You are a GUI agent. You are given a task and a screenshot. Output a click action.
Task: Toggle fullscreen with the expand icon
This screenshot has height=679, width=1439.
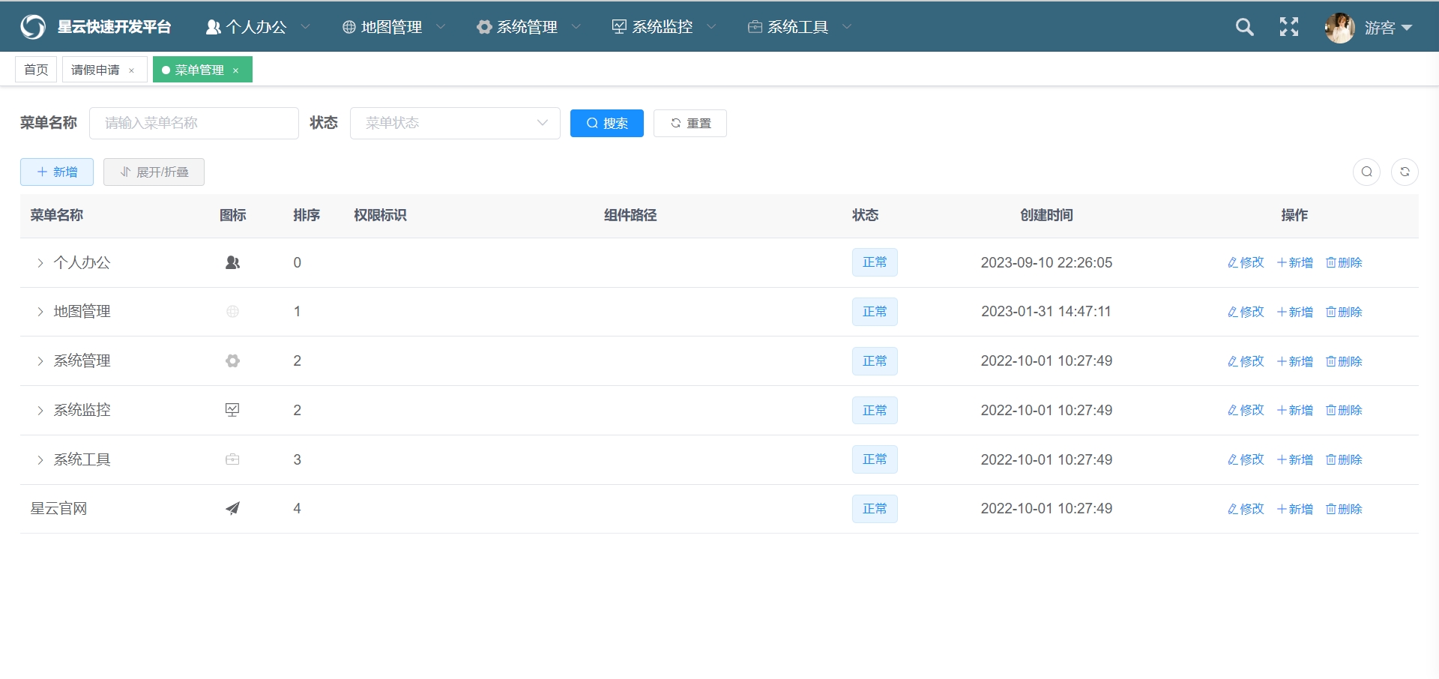[1288, 28]
